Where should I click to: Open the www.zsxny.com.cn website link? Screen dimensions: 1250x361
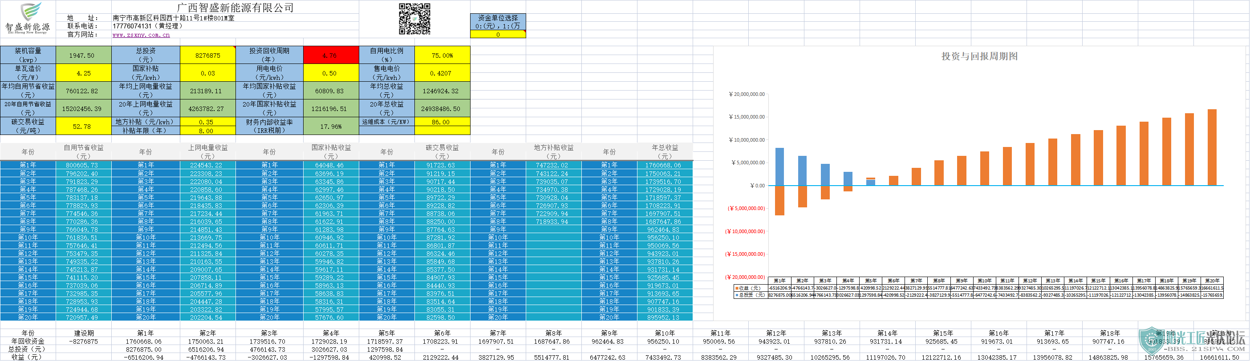pos(141,35)
